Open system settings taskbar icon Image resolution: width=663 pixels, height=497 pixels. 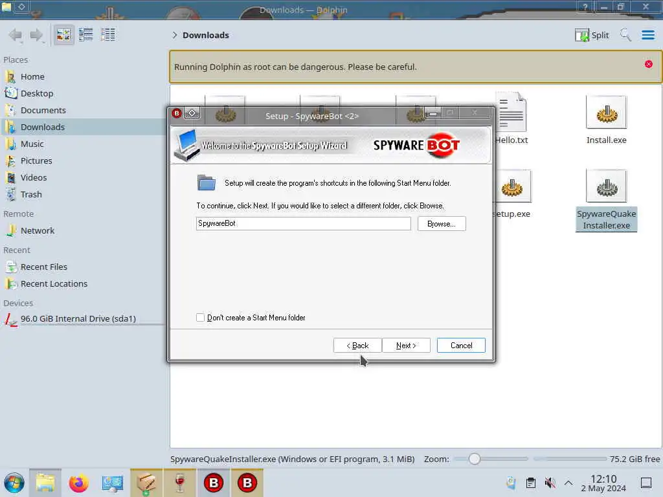pos(112,483)
